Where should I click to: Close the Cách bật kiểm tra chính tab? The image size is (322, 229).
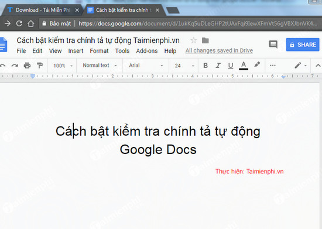157,10
